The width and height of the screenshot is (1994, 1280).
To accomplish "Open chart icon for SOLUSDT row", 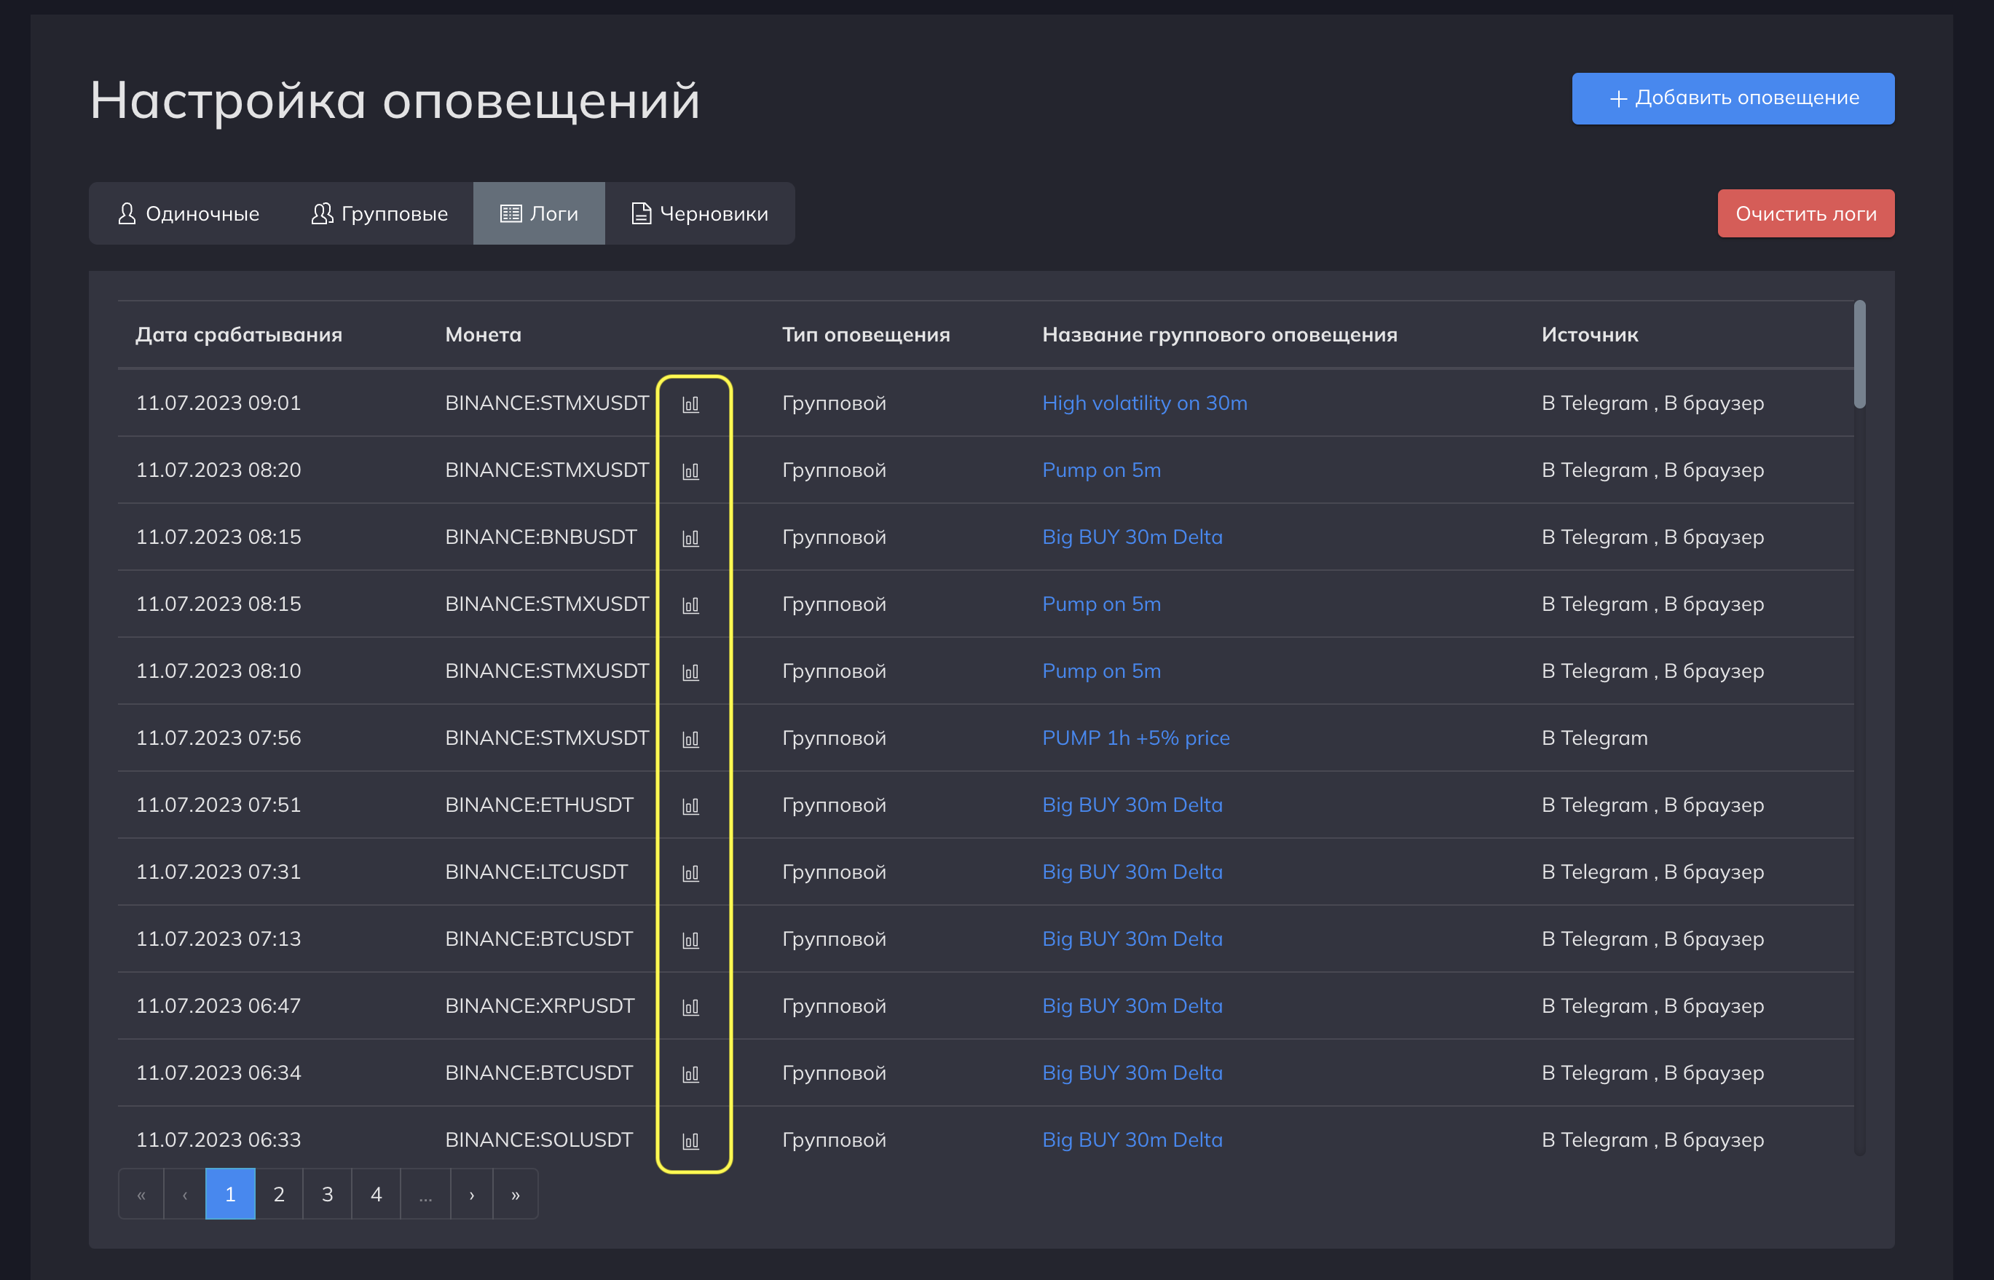I will 690,1141.
